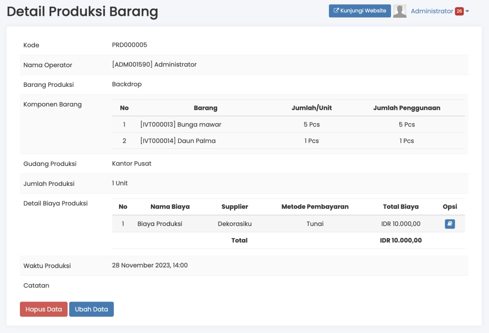The width and height of the screenshot is (489, 333).
Task: Click the Kantor Pusat warehouse value
Action: [x=131, y=164]
